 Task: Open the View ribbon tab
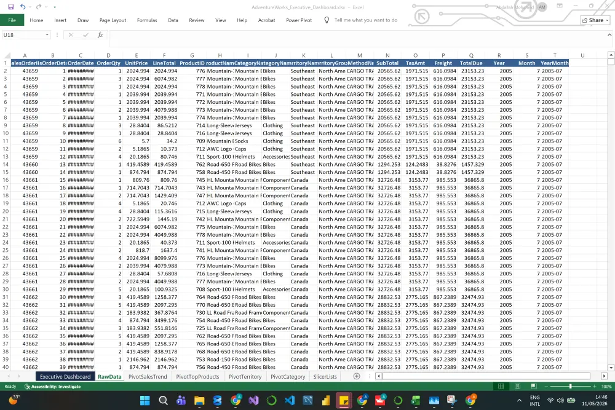[220, 20]
